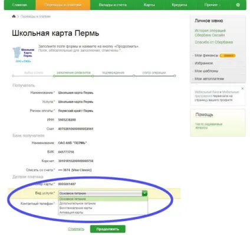
Task: Click the Пермский край г Пермь value
Action: tap(75, 111)
